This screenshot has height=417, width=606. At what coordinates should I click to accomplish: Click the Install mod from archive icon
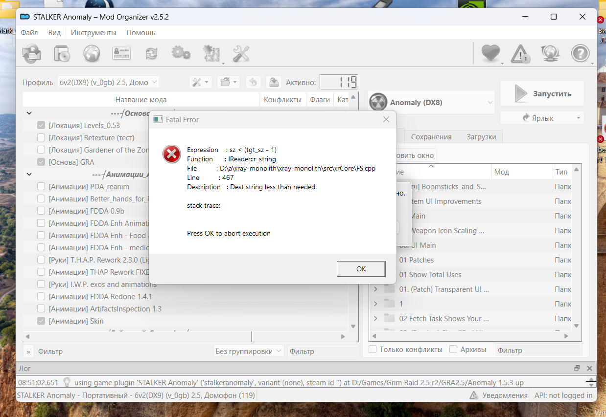[x=62, y=53]
